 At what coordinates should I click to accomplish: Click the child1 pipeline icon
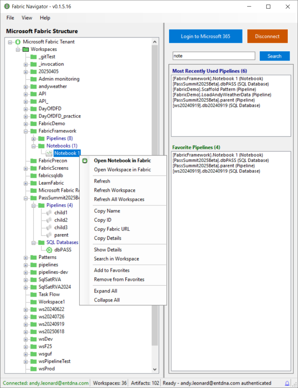click(49, 213)
